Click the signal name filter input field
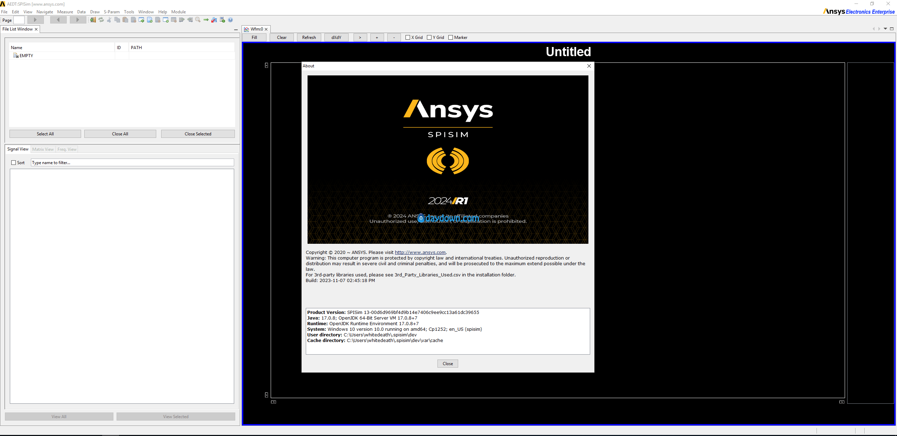Viewport: 897px width, 436px height. pyautogui.click(x=132, y=163)
